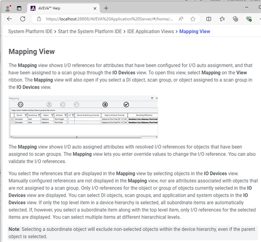Click the refresh icon in Mapping screenshot

[21, 104]
